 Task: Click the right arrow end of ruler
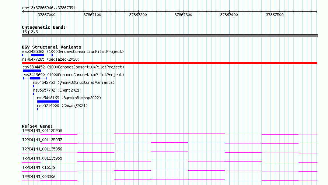317,11
